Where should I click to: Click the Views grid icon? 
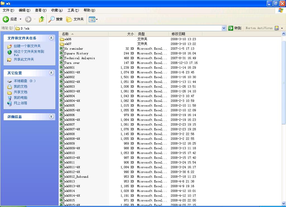92,19
